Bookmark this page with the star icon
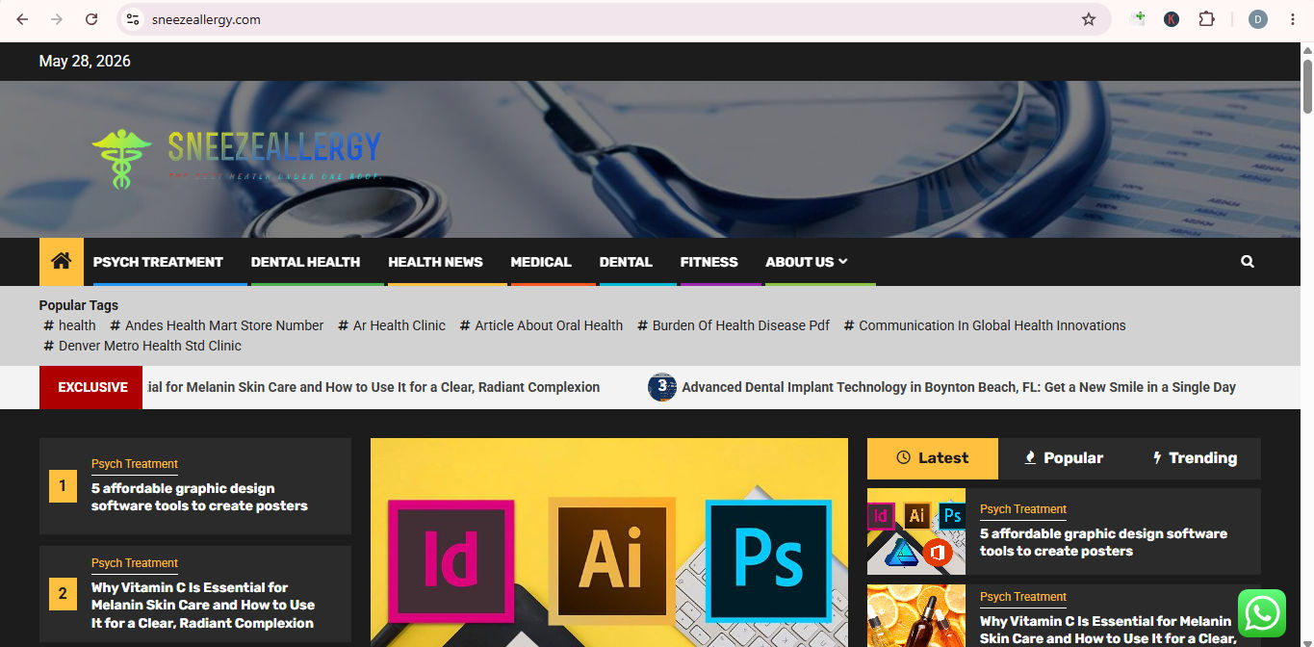The image size is (1314, 647). [1089, 19]
